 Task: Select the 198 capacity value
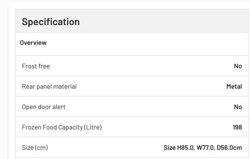coord(237,127)
